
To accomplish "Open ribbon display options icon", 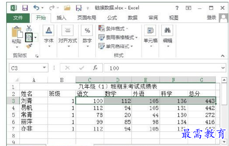I will (x=188, y=8).
